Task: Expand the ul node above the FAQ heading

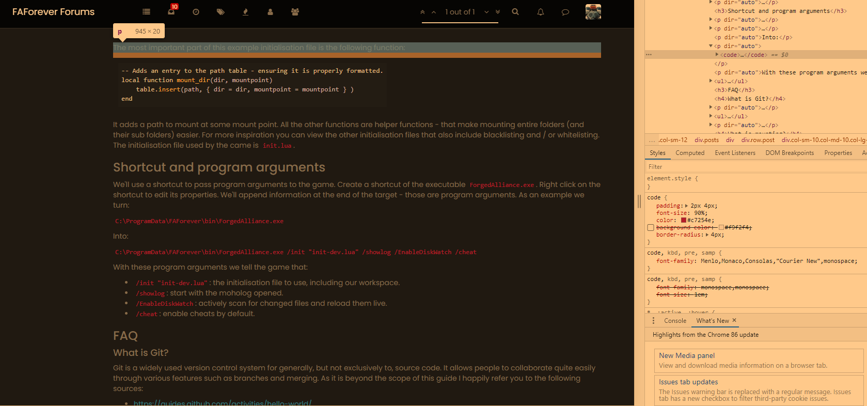Action: [x=711, y=81]
